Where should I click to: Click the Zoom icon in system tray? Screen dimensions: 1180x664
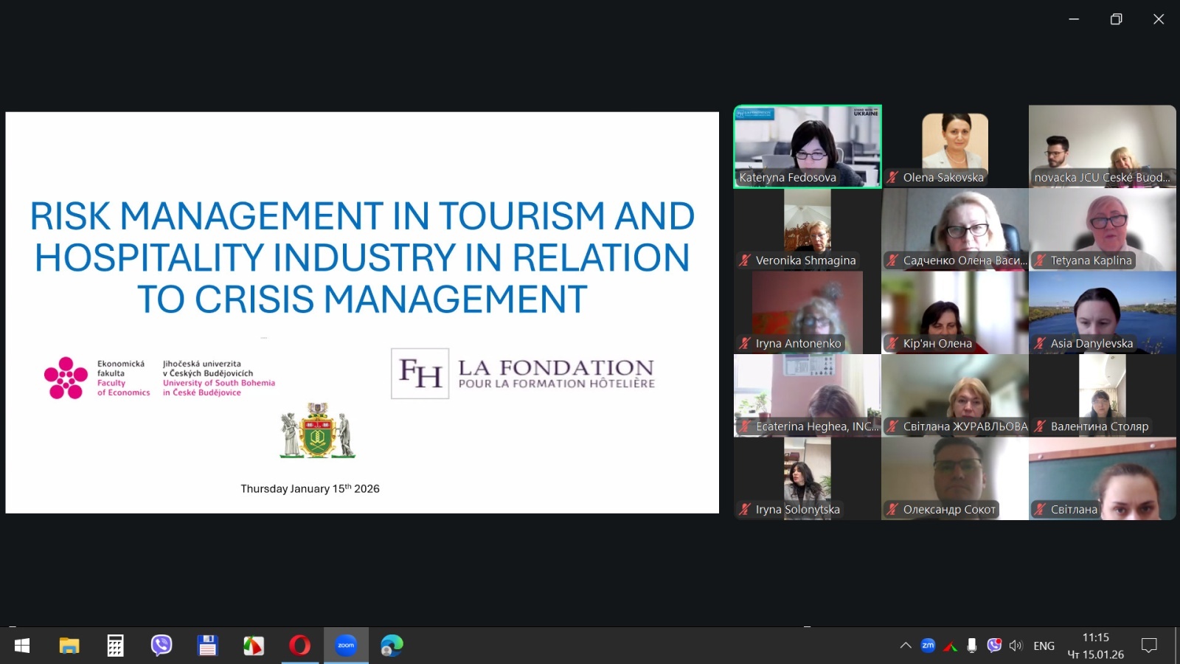coord(928,646)
